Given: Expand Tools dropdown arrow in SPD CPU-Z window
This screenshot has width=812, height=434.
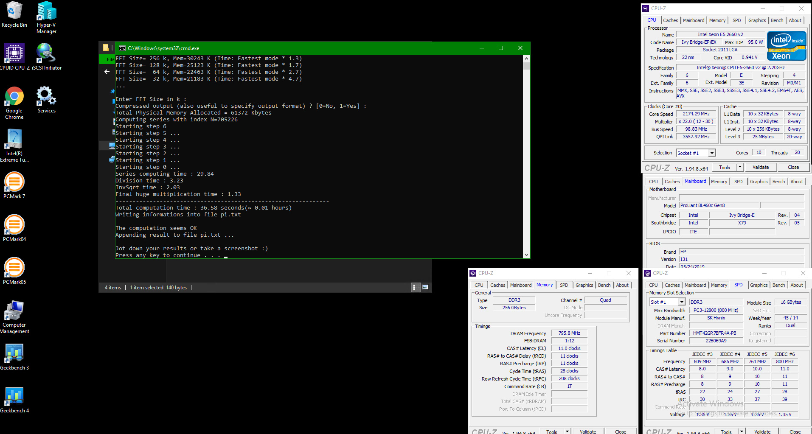Looking at the screenshot, I should click(742, 431).
